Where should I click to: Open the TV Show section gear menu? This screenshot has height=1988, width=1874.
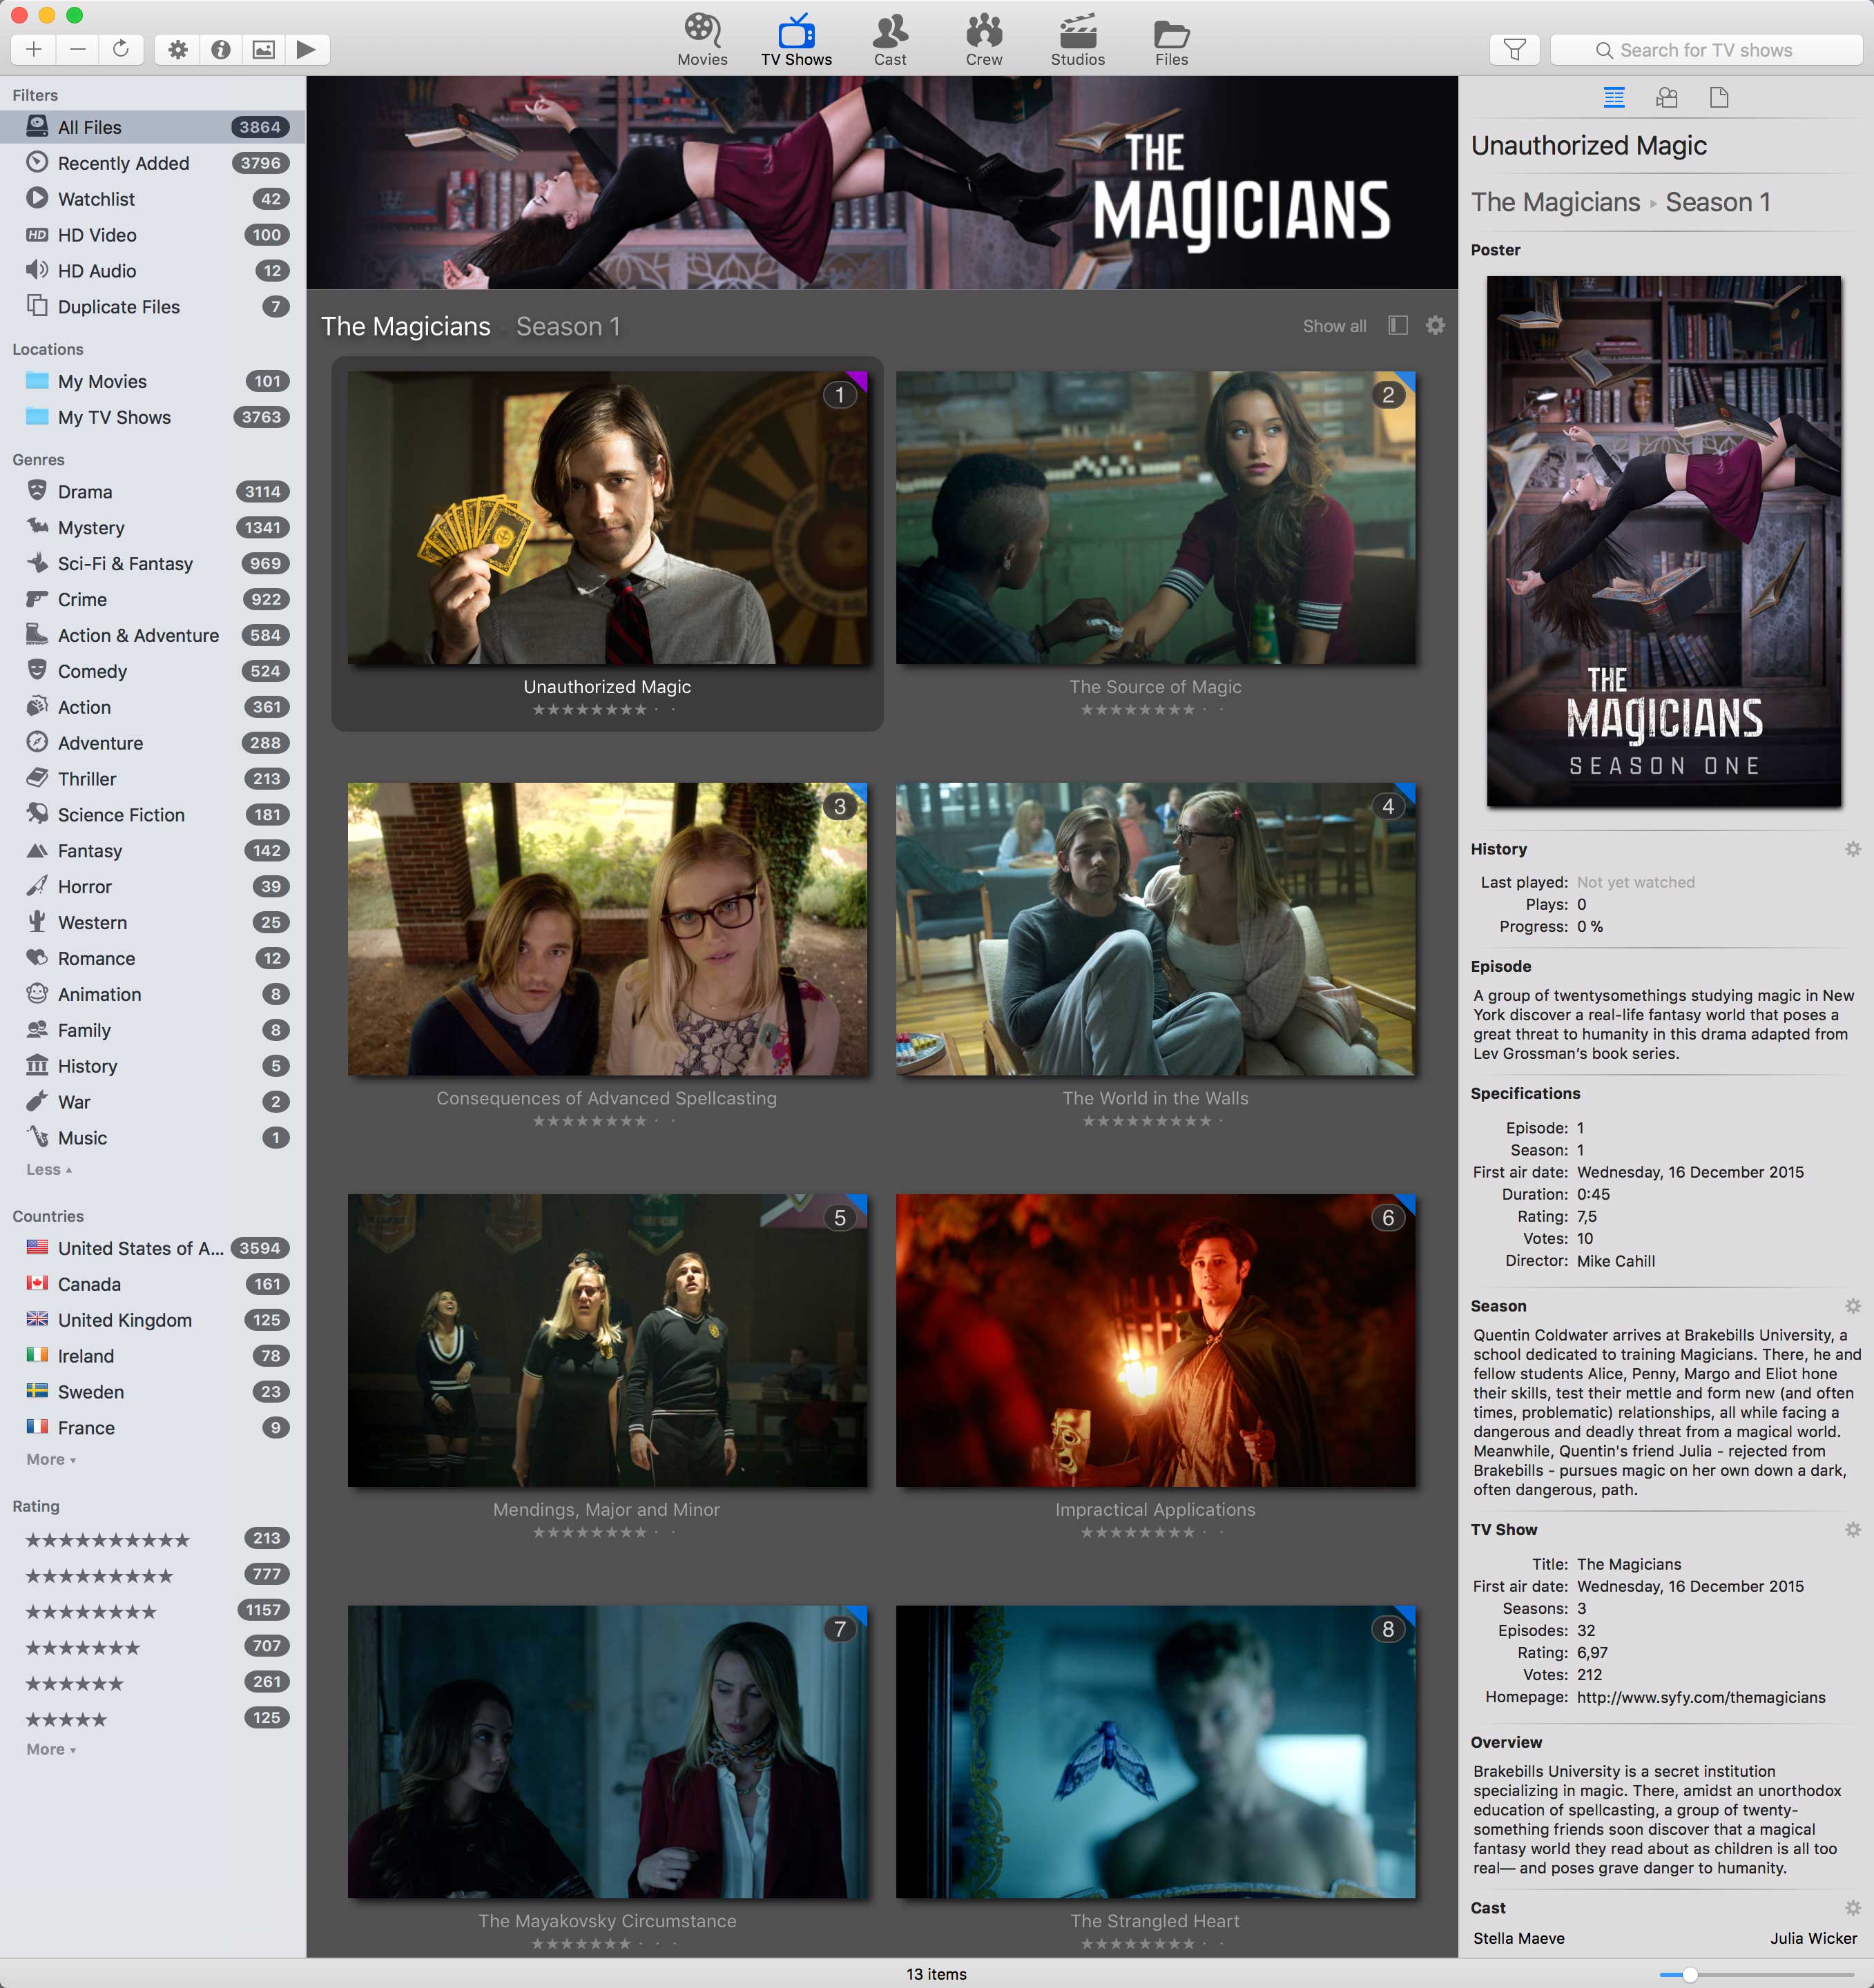(1852, 1530)
